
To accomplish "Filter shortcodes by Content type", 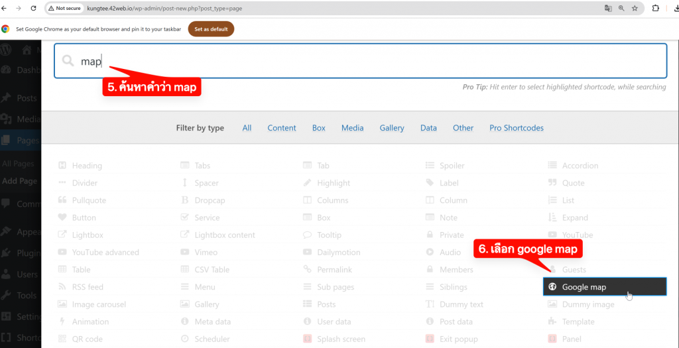I will coord(282,128).
